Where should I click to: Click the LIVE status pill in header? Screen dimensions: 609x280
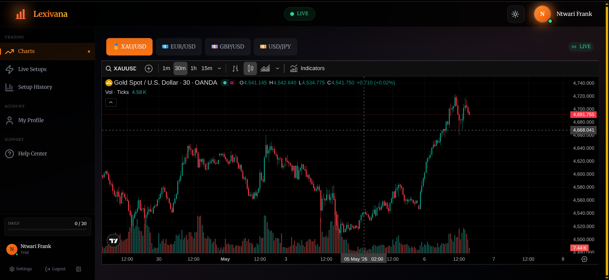pos(299,14)
